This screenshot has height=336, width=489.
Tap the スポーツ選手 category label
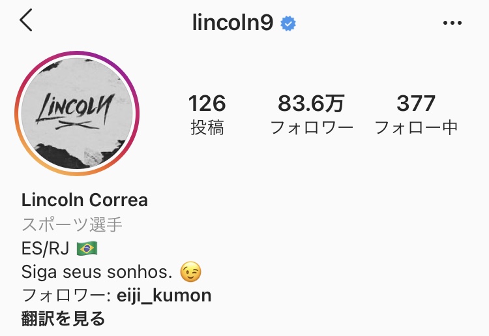coord(72,224)
